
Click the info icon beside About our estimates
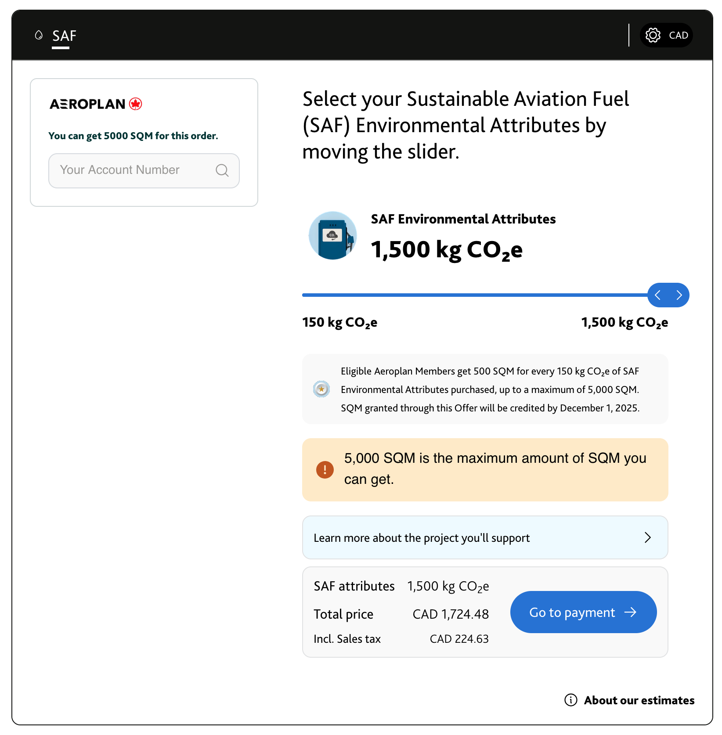click(x=571, y=700)
